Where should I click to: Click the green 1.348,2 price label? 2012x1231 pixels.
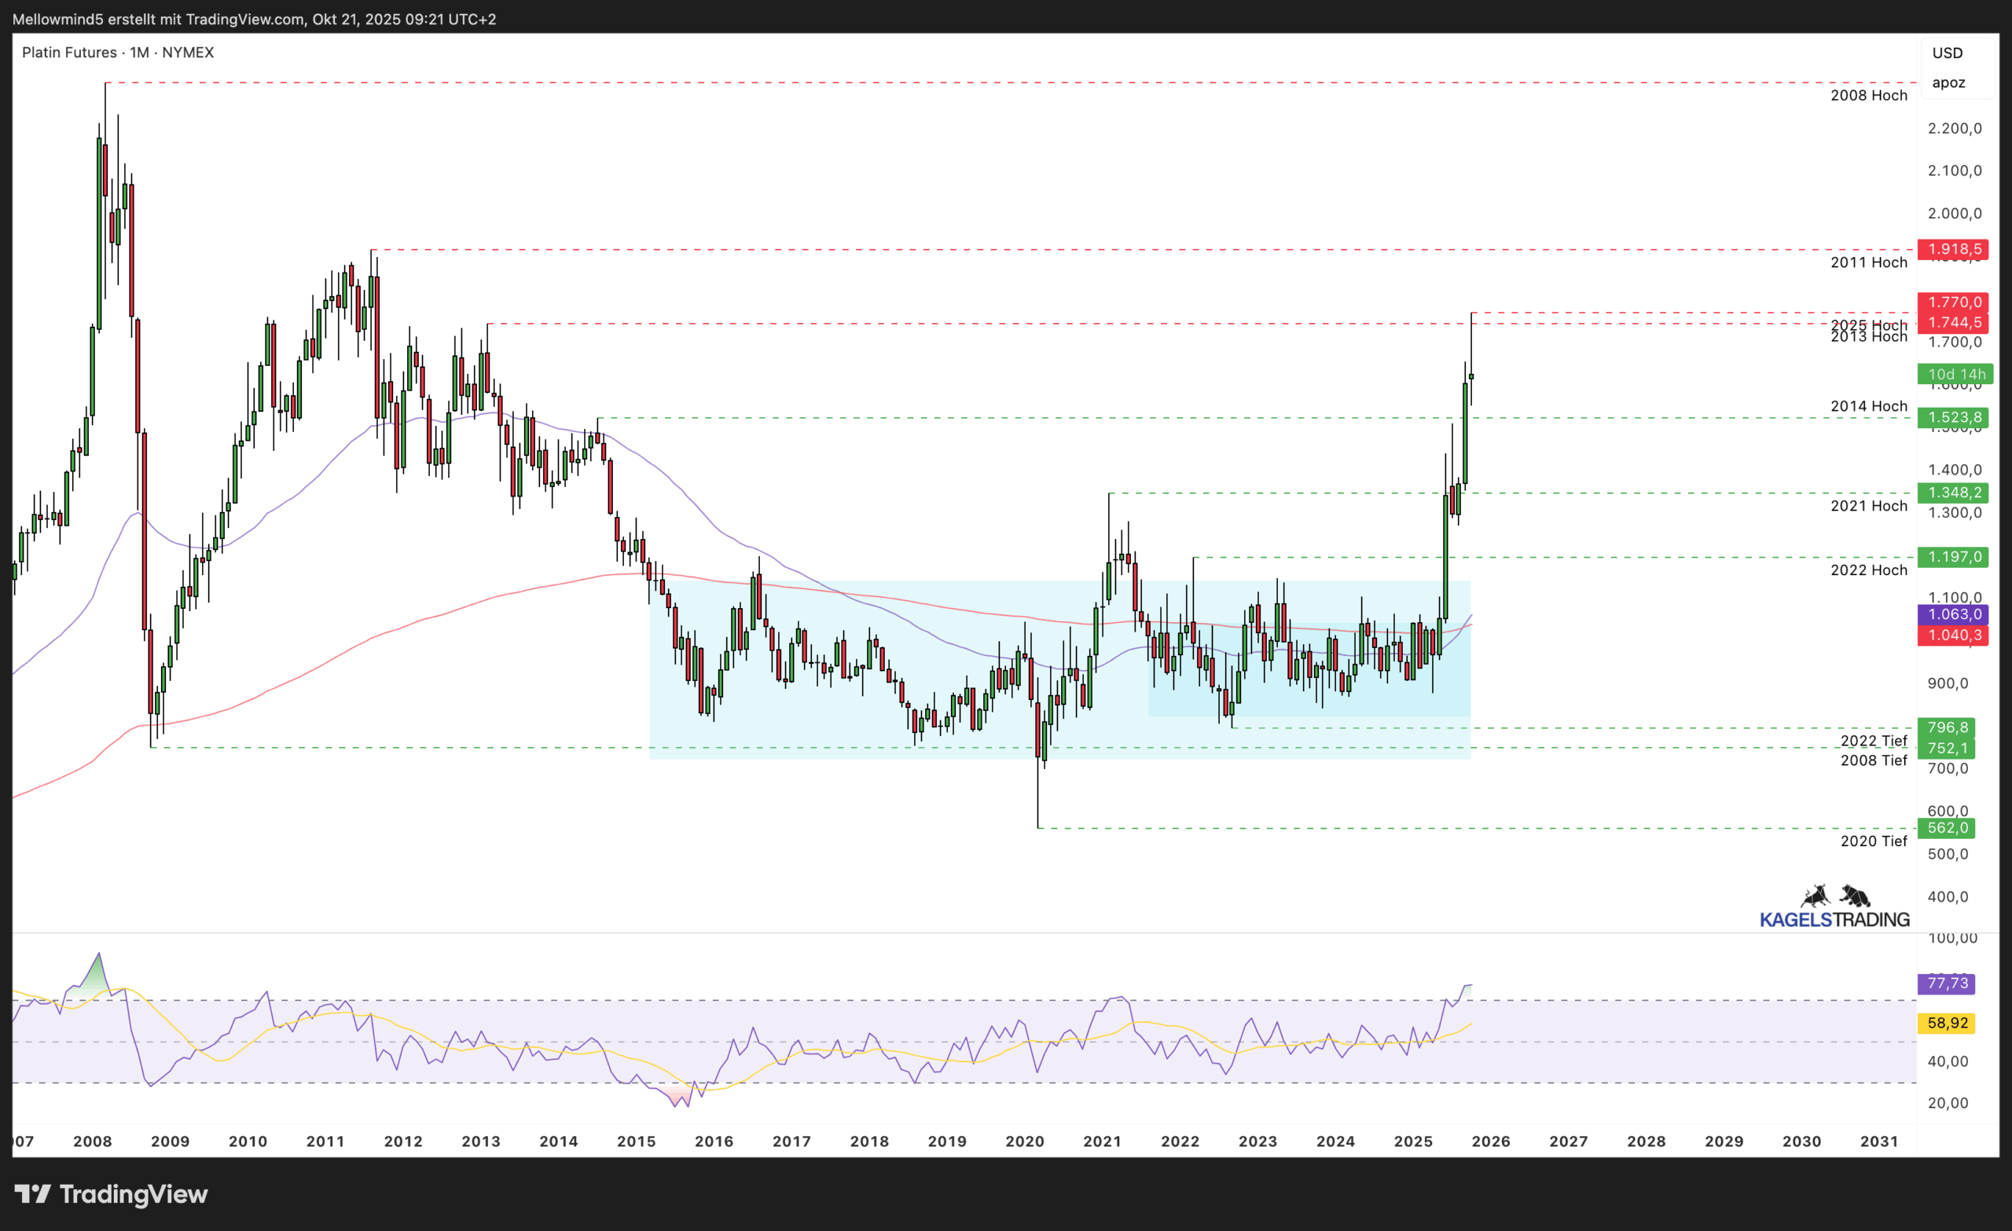1953,493
